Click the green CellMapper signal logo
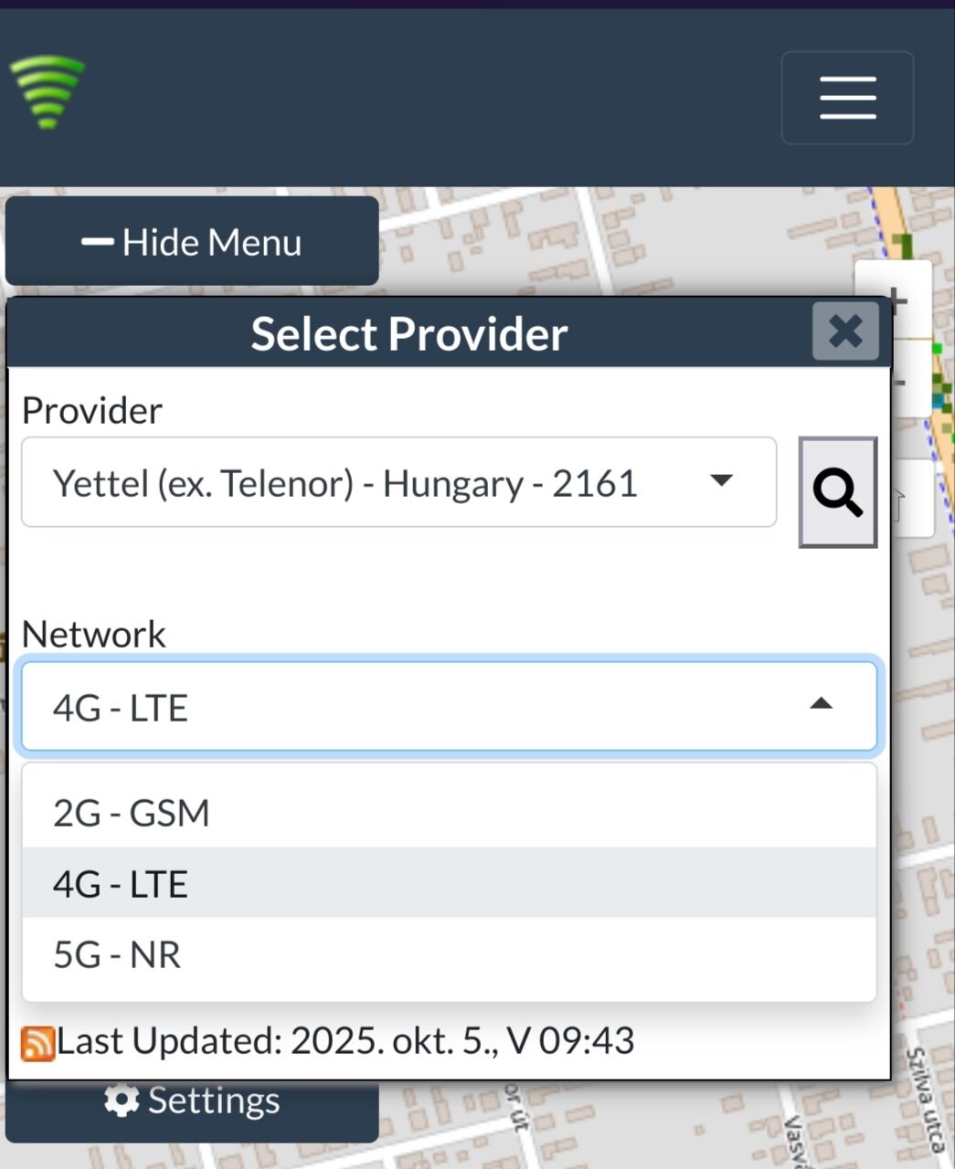The width and height of the screenshot is (955, 1169). 47,91
